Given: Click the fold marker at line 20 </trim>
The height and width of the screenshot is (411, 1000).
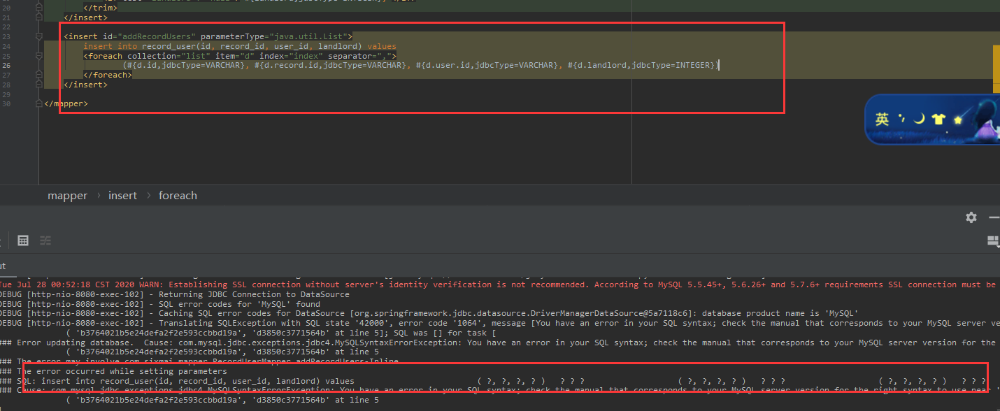Looking at the screenshot, I should (x=39, y=8).
